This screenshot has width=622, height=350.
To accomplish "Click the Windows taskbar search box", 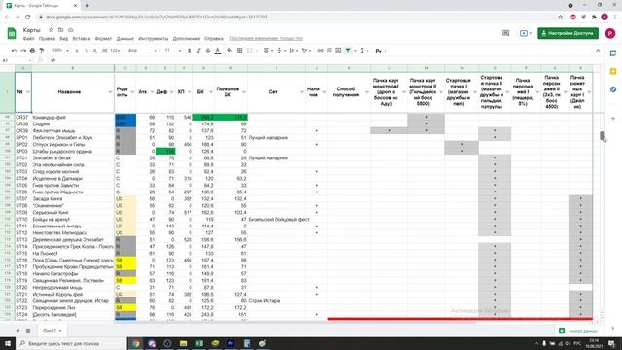I will pyautogui.click(x=71, y=343).
